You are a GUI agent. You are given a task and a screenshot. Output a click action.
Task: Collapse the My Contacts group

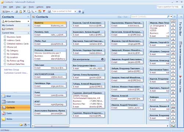[28, 25]
